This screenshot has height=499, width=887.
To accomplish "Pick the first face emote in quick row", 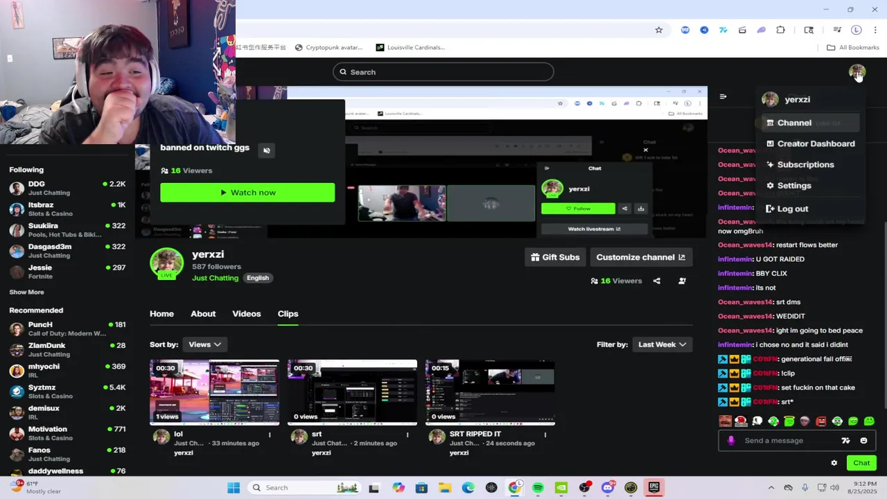I will point(725,421).
